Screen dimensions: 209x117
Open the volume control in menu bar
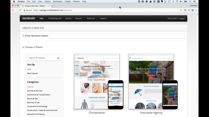181,1
